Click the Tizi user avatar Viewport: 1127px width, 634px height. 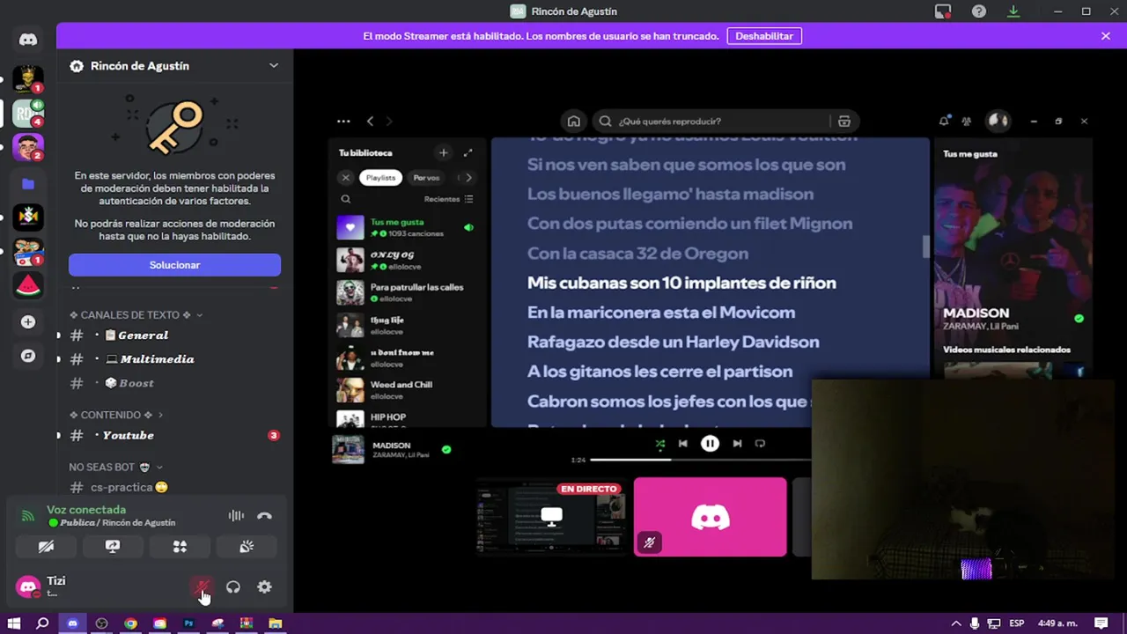(x=28, y=586)
